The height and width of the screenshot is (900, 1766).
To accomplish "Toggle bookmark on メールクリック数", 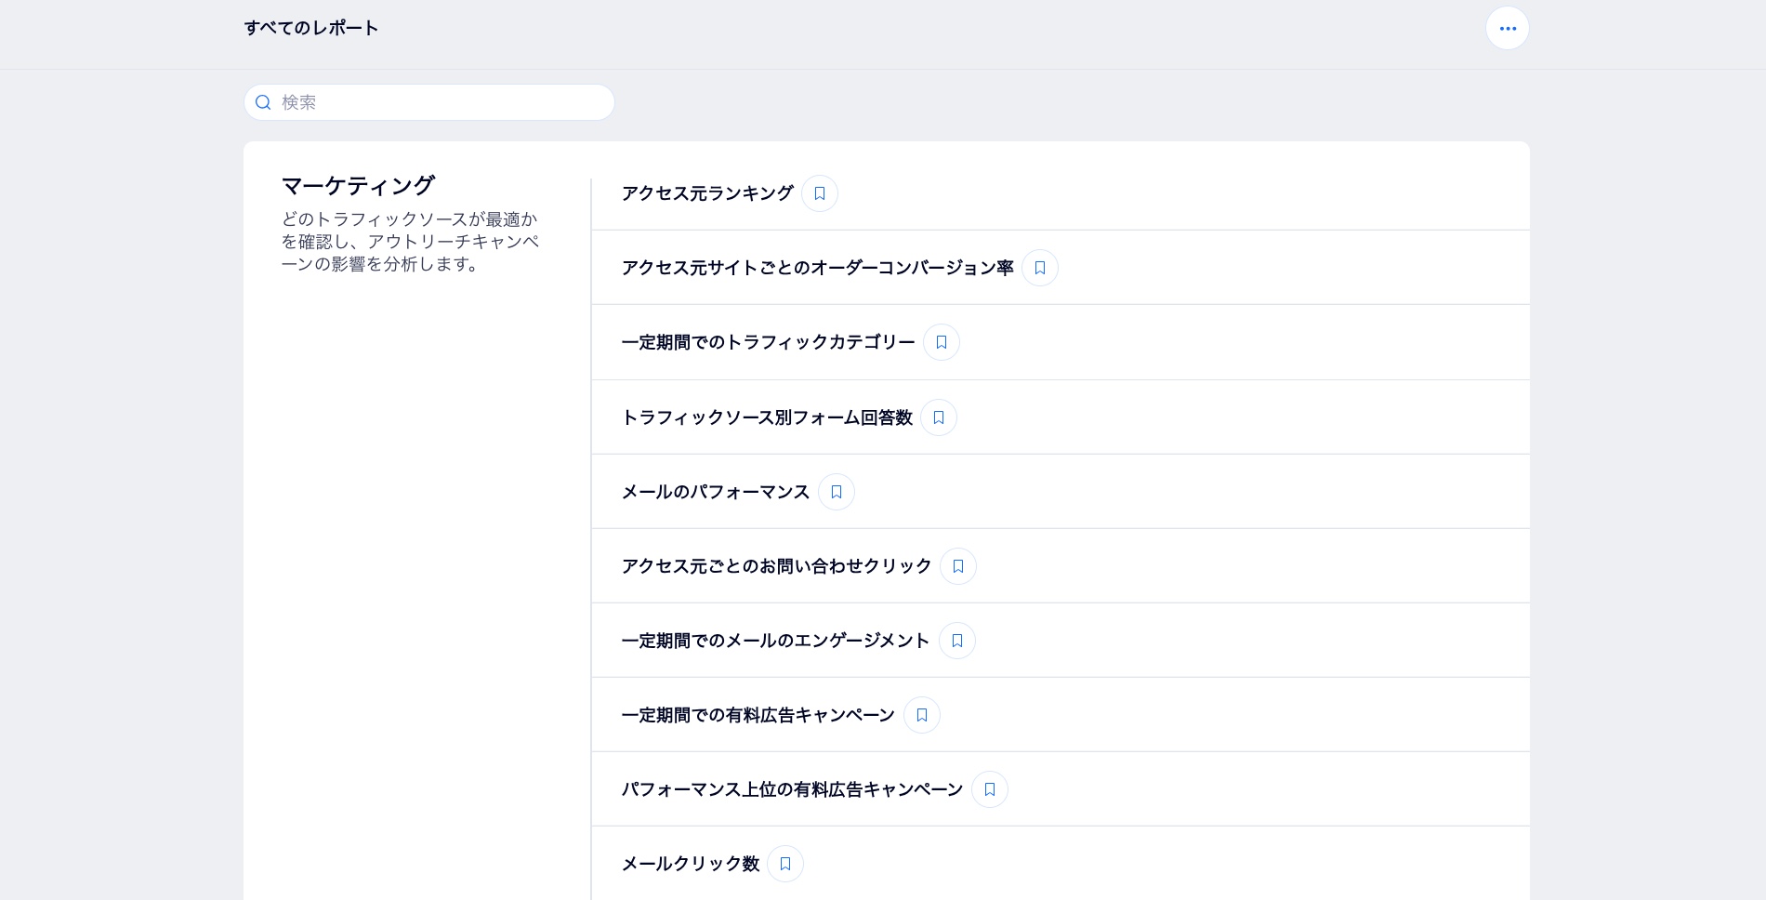I will coord(784,864).
